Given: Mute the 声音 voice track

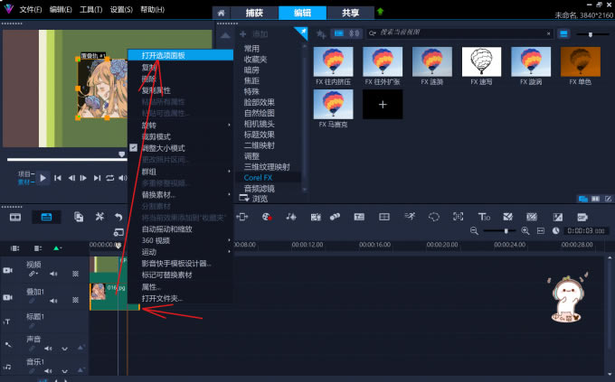Looking at the screenshot, I should [48, 349].
